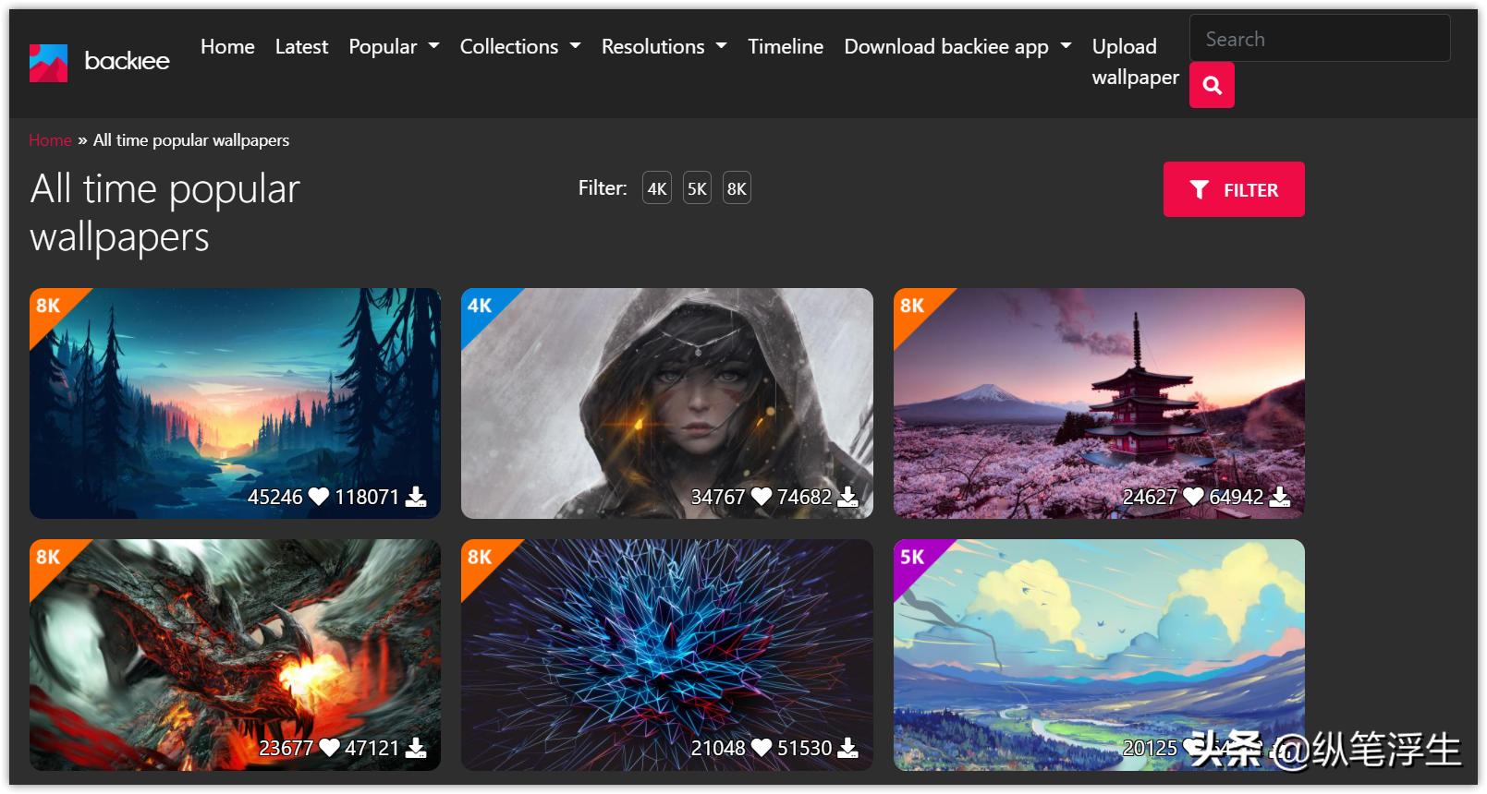Click the 20125 likes count
This screenshot has width=1487, height=794.
tap(1150, 748)
